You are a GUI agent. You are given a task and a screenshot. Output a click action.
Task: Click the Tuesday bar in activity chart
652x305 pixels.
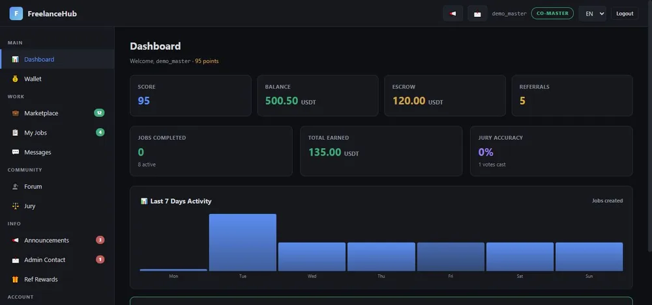(243, 243)
